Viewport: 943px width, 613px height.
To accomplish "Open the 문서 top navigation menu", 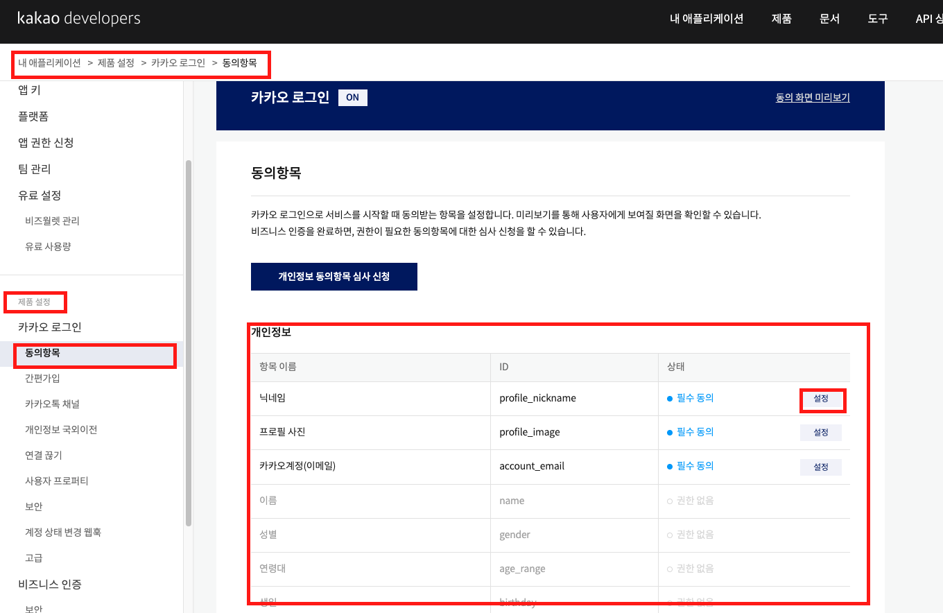I will [x=829, y=19].
